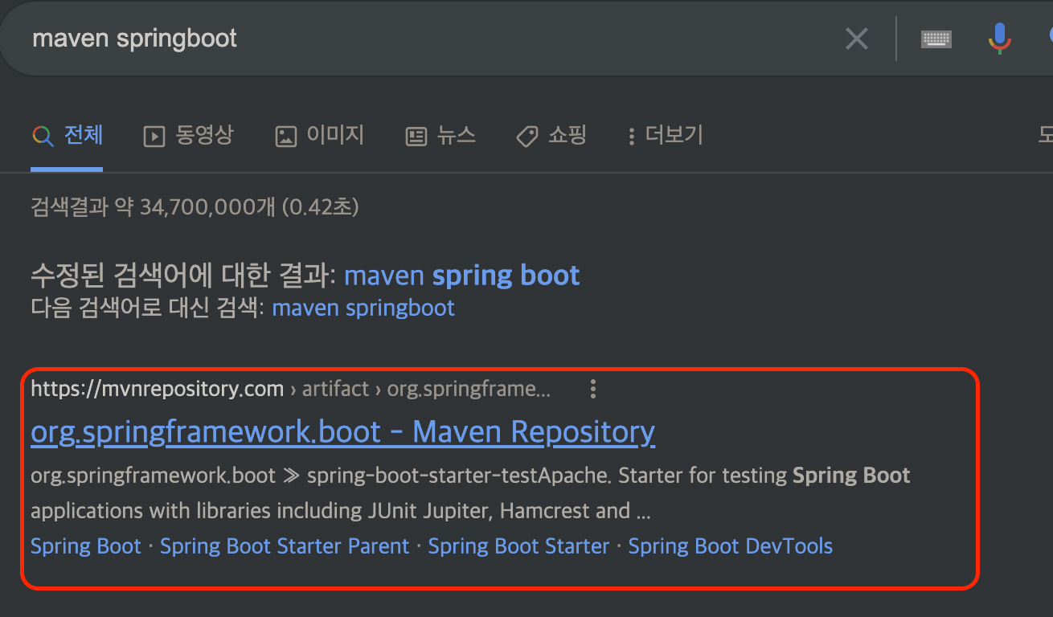Select the 전체 search tab
Viewport: 1053px width, 617px height.
tap(67, 136)
